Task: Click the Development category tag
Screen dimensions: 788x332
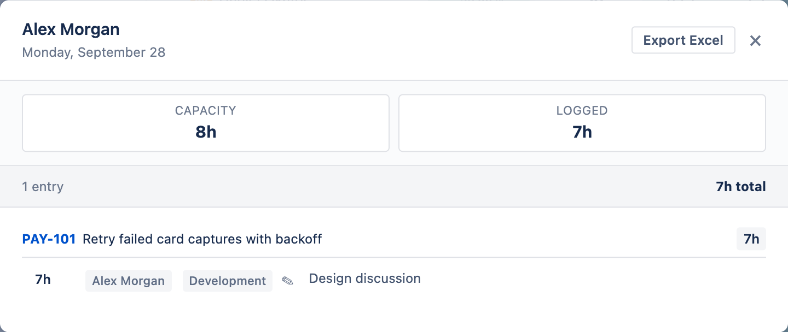Action: tap(228, 281)
